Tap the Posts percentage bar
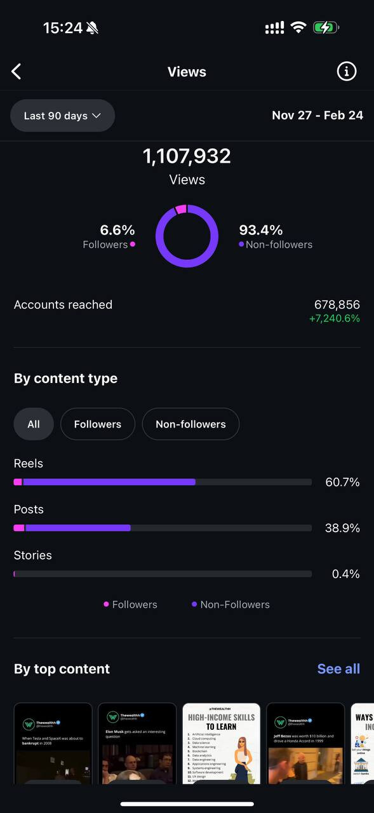 click(x=163, y=528)
